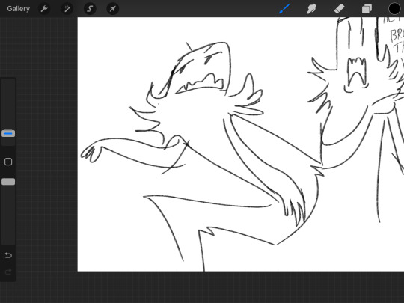Screen dimensions: 404x303
Task: Open the Layers panel
Action: (367, 9)
